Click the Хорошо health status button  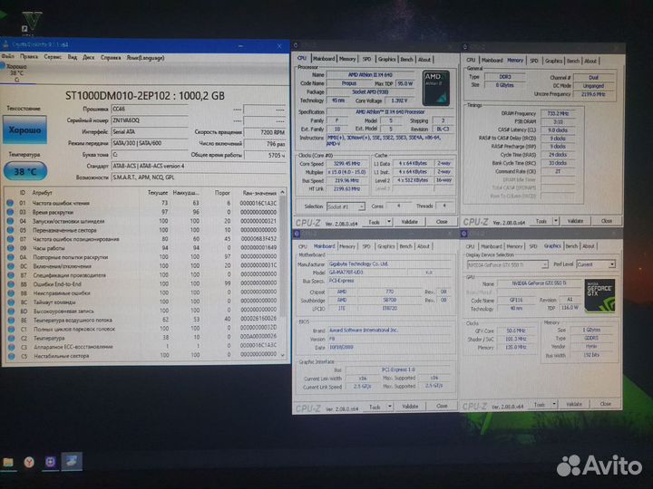(x=25, y=129)
